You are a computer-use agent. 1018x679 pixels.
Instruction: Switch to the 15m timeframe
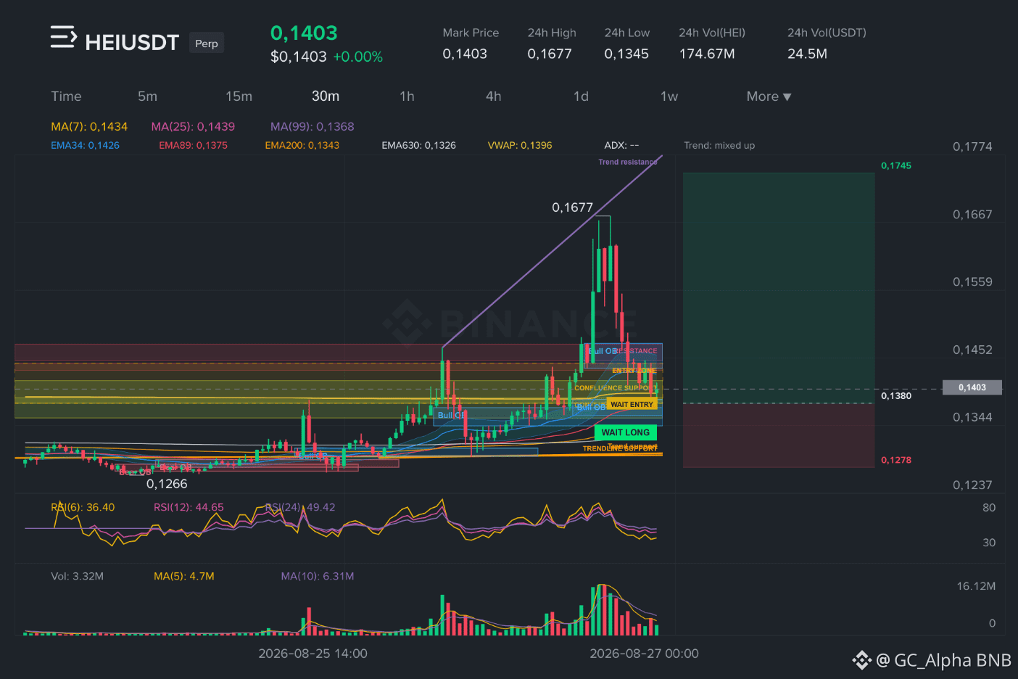point(239,96)
